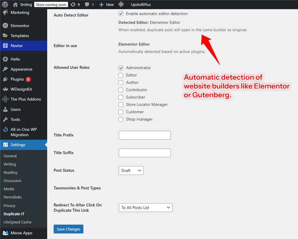Go to Discussion settings submenu
The height and width of the screenshot is (239, 298).
click(12, 181)
